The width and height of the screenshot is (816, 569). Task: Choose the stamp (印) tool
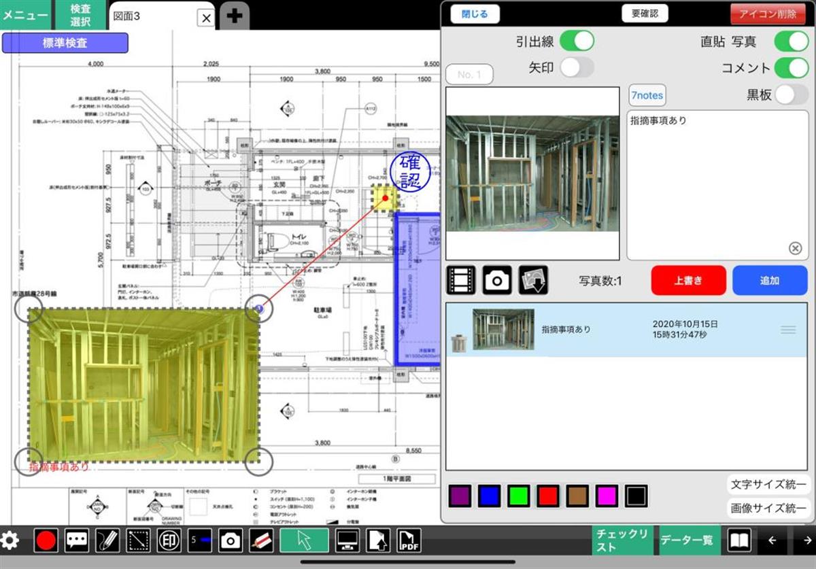click(x=169, y=541)
